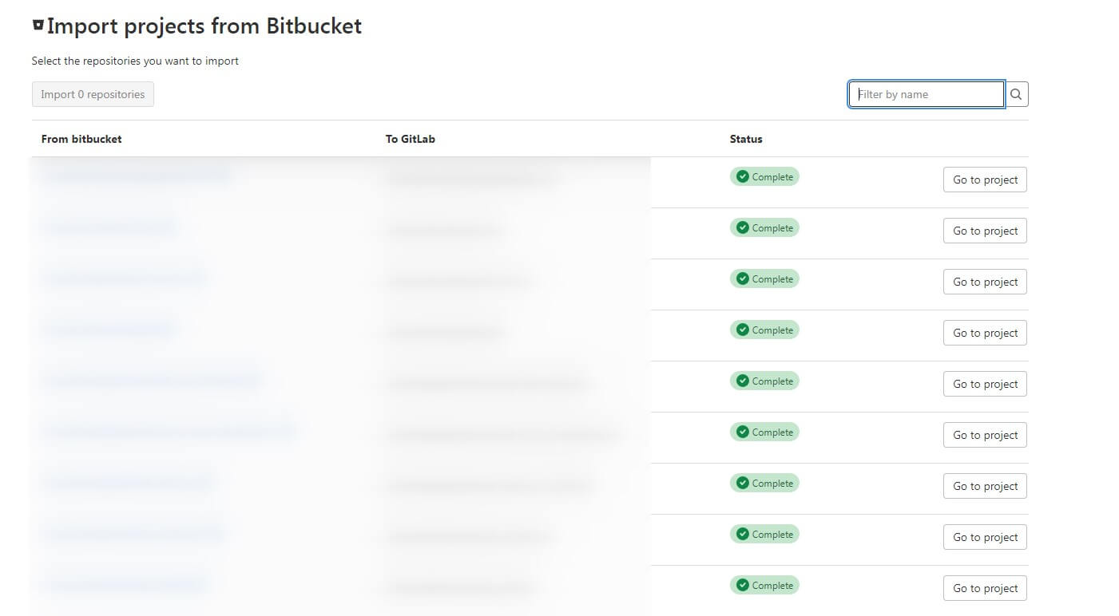Screen dimensions: 1119x616
Task: Open Go to project in the fourth row
Action: (985, 333)
